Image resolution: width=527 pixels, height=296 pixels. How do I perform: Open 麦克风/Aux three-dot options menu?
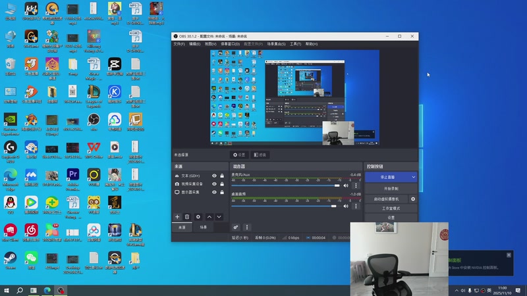point(356,185)
